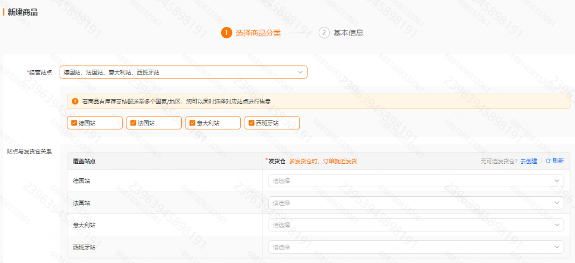Open the 经营站点 dropdown
The height and width of the screenshot is (263, 575).
point(183,72)
